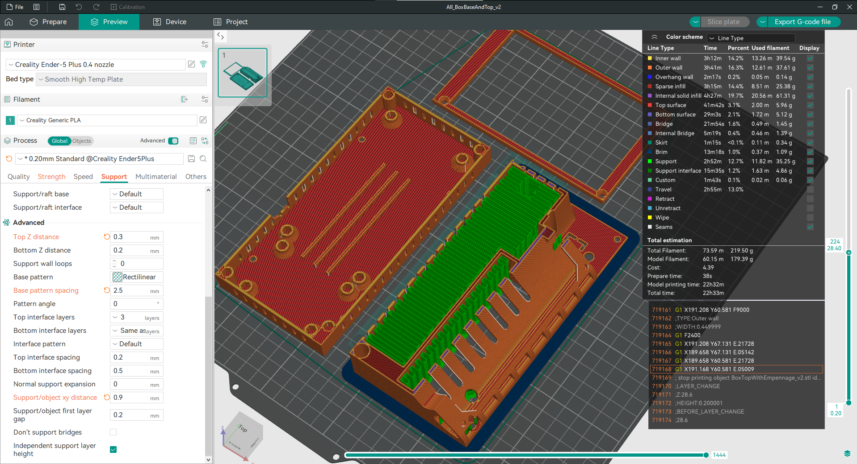Uncheck Independent support layer height
The height and width of the screenshot is (464, 857).
(x=113, y=449)
